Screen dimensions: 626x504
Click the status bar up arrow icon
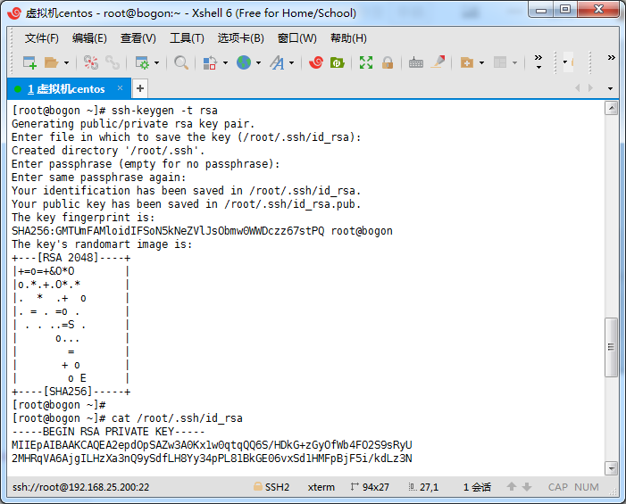pos(512,486)
